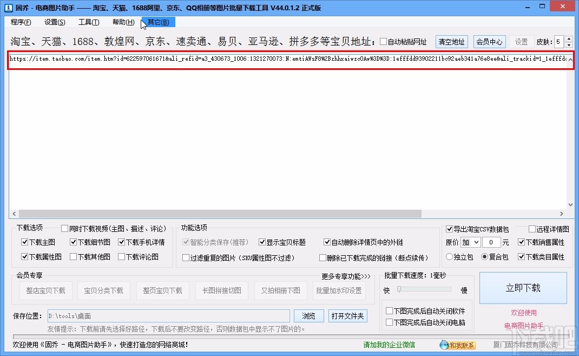Viewport: 579px width, 356px height.
Task: Select the 复合包 radio button
Action: (x=485, y=256)
